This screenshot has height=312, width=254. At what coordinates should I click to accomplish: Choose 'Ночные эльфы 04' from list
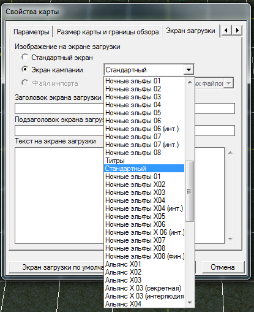144,105
